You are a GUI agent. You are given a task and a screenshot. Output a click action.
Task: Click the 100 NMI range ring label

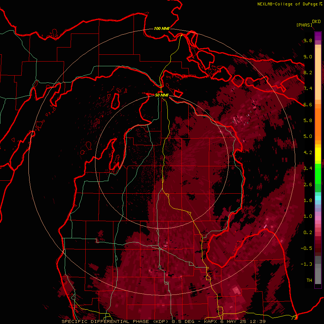coord(162,28)
